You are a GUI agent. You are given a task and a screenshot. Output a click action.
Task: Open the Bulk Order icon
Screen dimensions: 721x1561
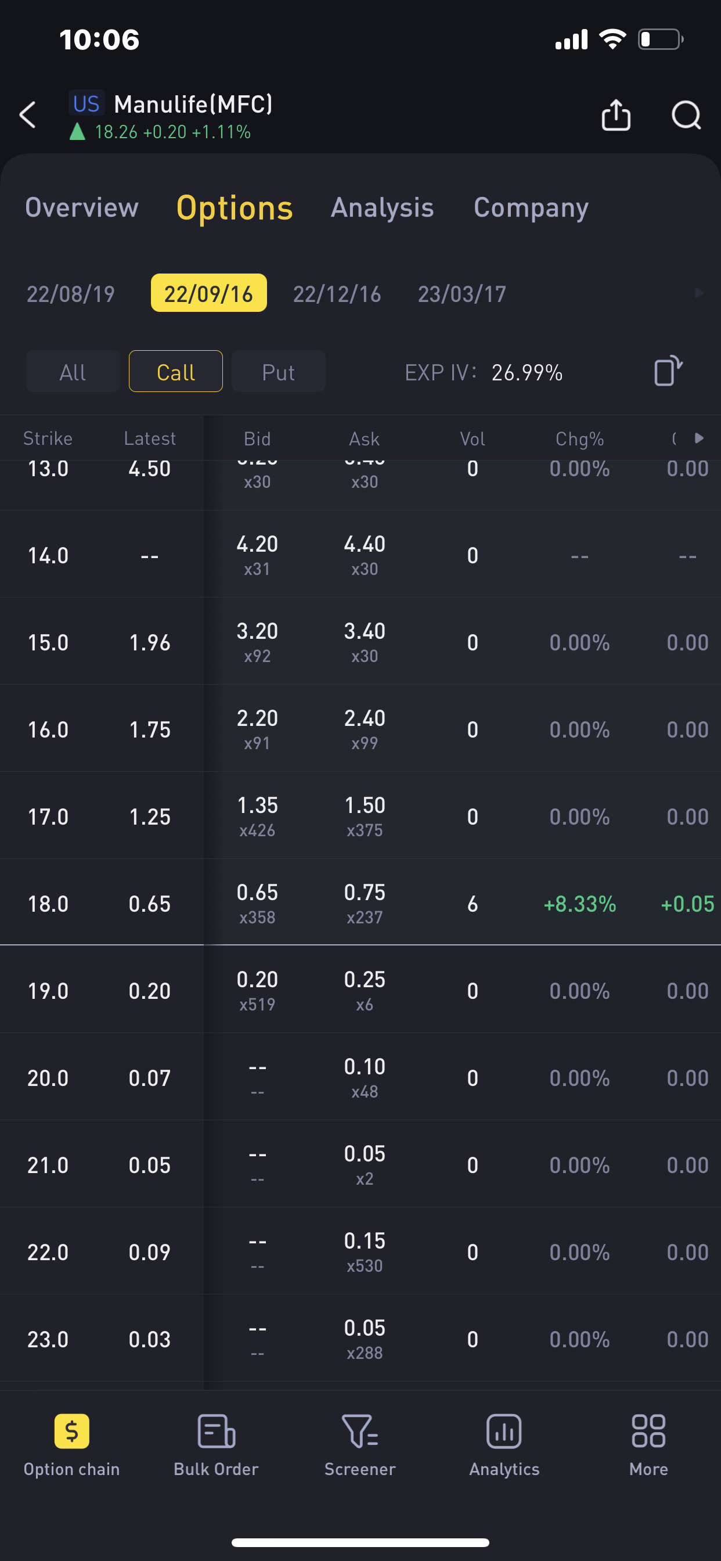(x=217, y=1431)
